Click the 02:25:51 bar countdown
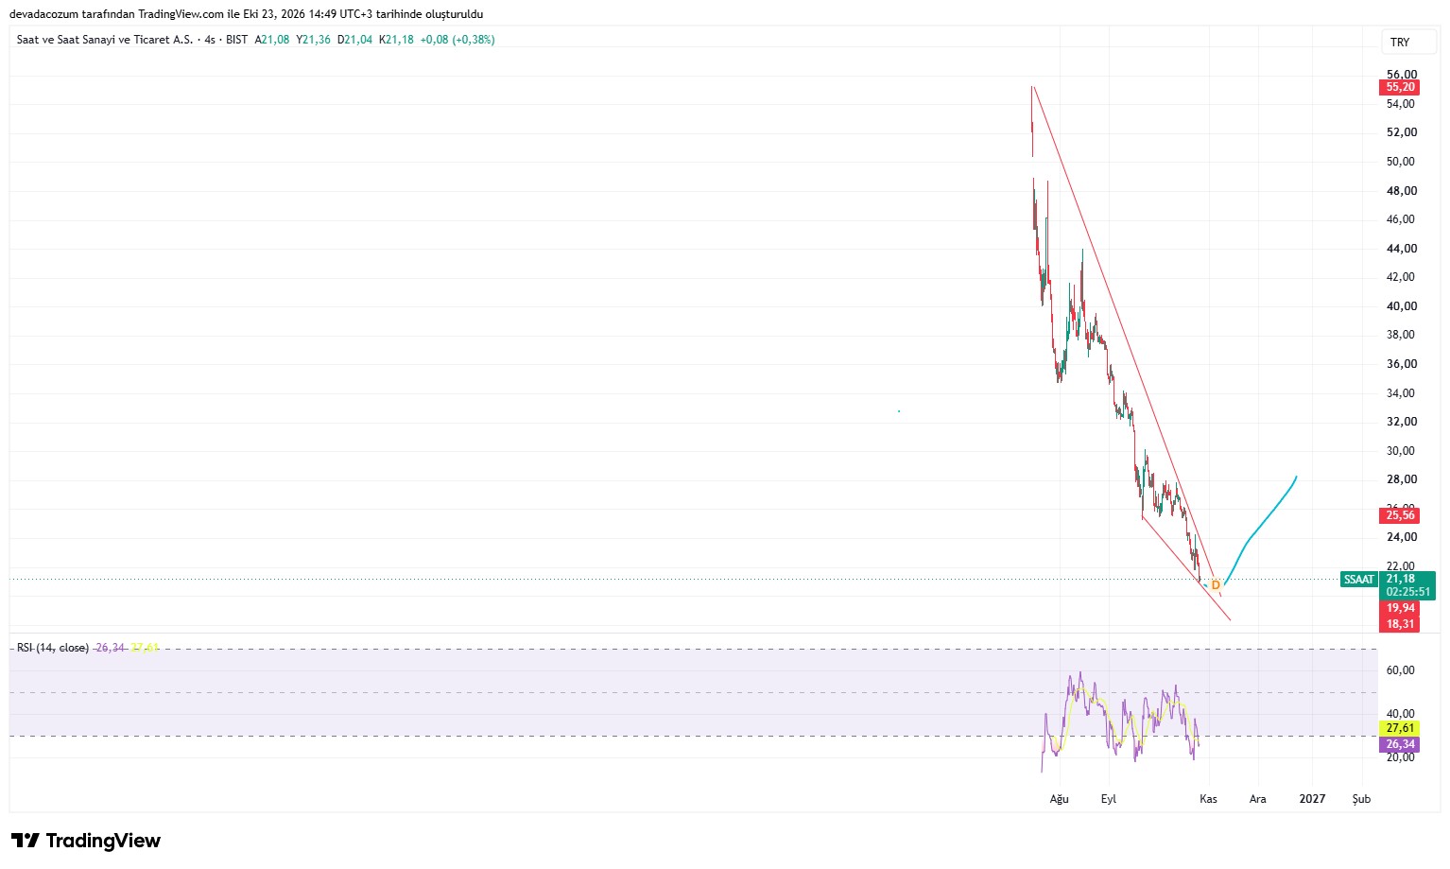Image resolution: width=1450 pixels, height=869 pixels. (1407, 592)
